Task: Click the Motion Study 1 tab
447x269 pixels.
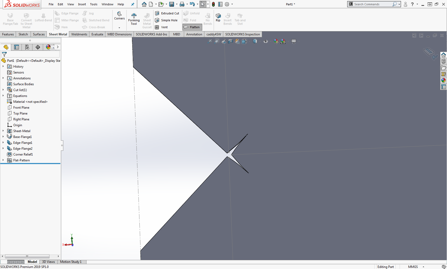Action: tap(71, 262)
